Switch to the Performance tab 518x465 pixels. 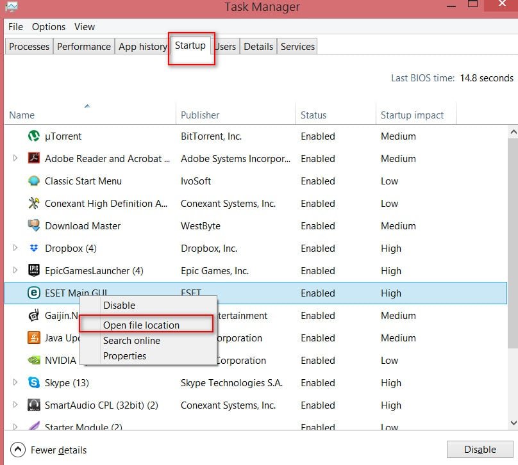click(84, 47)
